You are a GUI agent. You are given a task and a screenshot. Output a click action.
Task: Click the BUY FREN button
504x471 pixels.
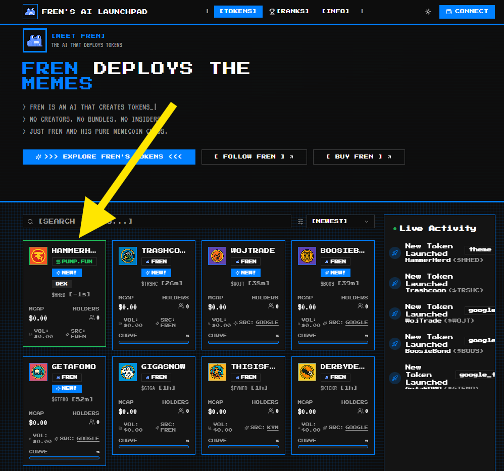tap(359, 156)
